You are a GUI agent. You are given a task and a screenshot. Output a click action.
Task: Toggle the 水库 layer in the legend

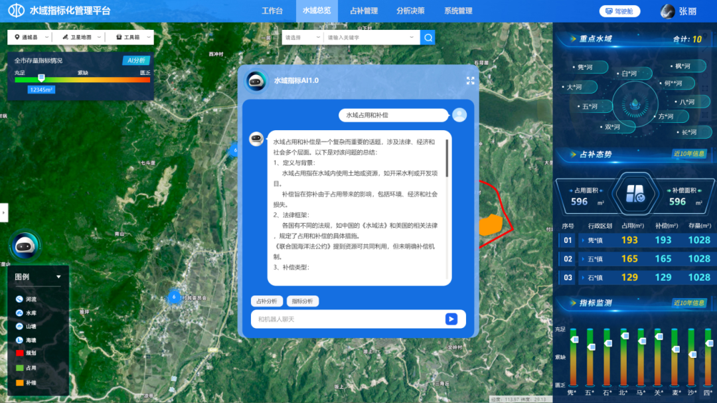tap(20, 313)
